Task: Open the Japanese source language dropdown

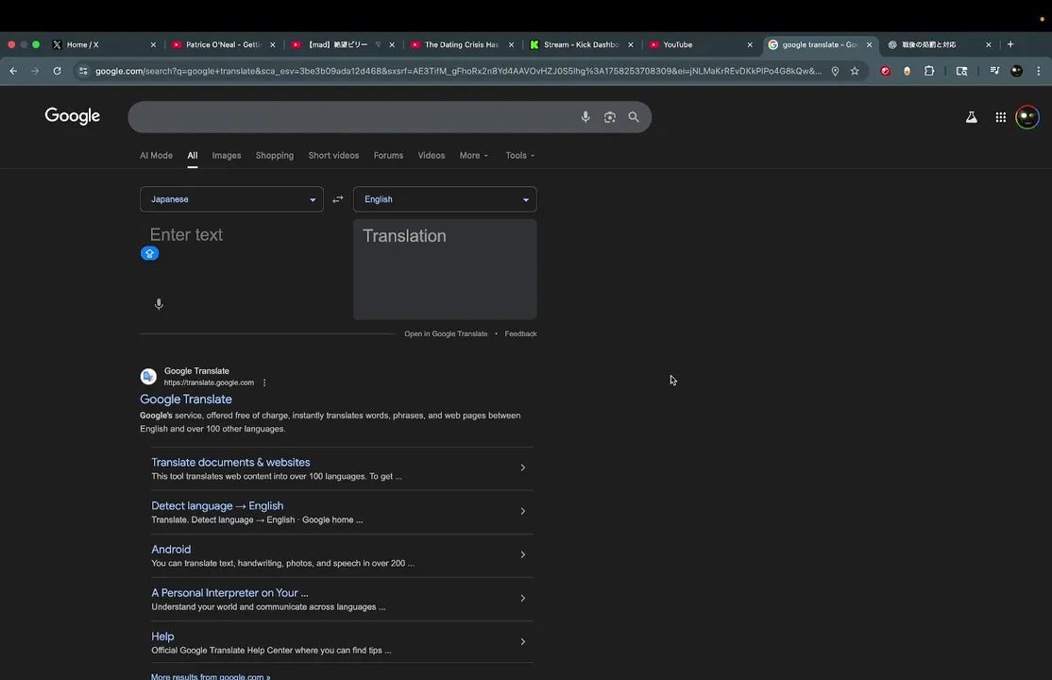Action: [x=231, y=199]
